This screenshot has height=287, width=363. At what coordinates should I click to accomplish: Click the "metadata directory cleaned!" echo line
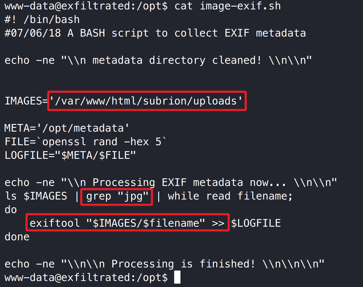click(158, 60)
